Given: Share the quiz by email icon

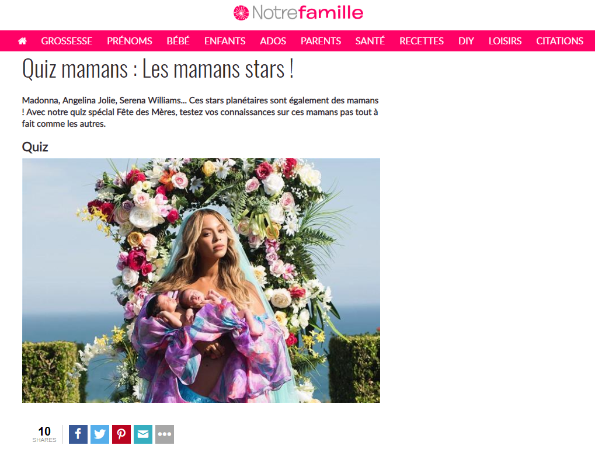Looking at the screenshot, I should (143, 434).
